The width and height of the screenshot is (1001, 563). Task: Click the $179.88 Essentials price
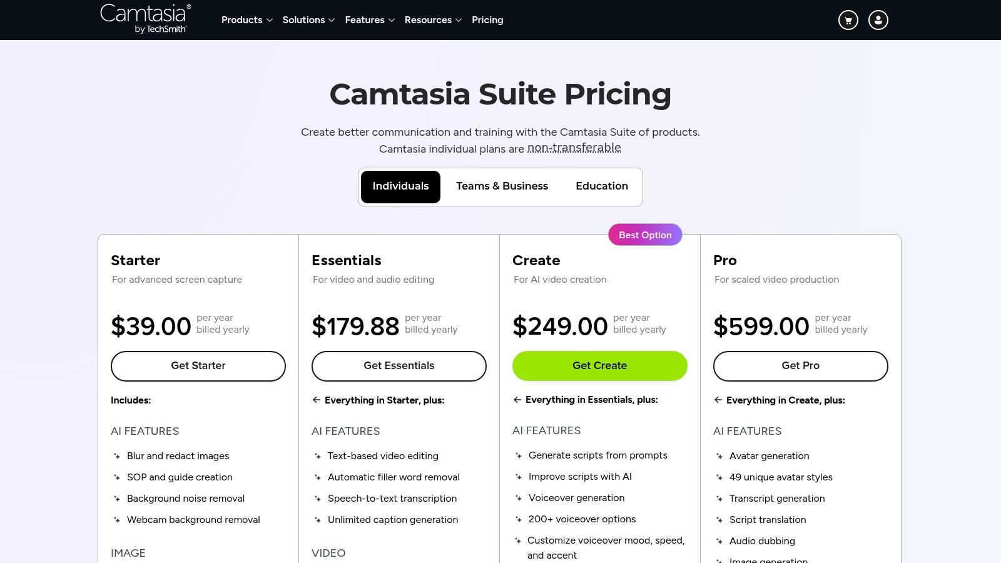(x=355, y=326)
